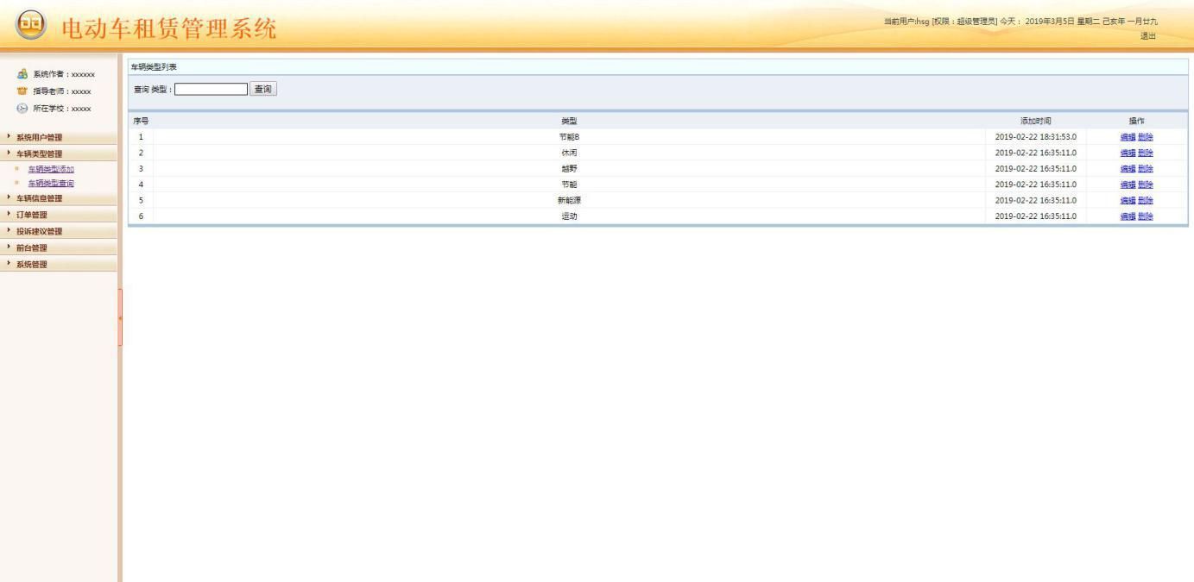
Task: Collapse the sidebar using the red handle
Action: point(120,317)
